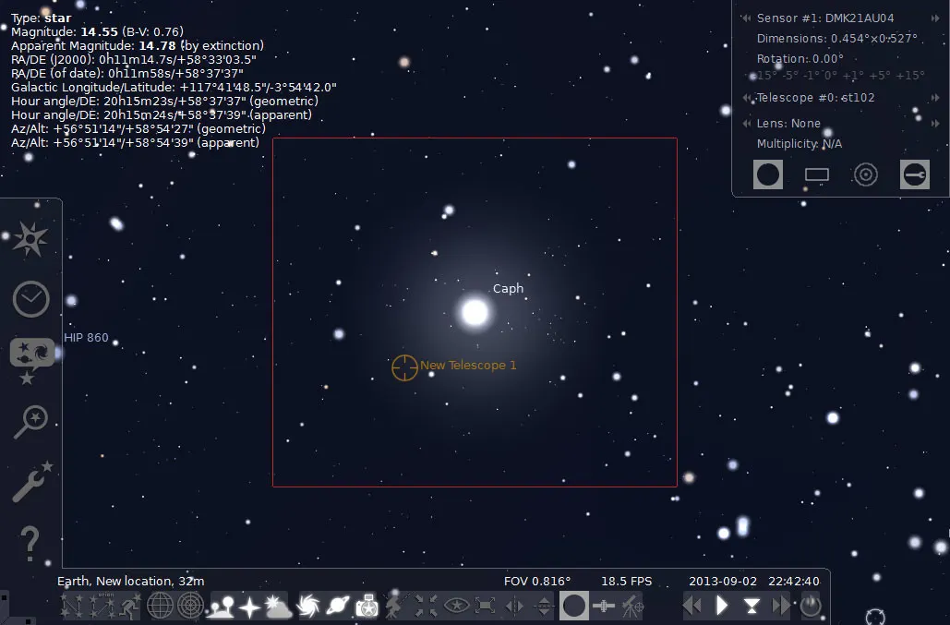Viewport: 950px width, 625px height.
Task: Select the next sensor with the right arrows
Action: click(935, 18)
